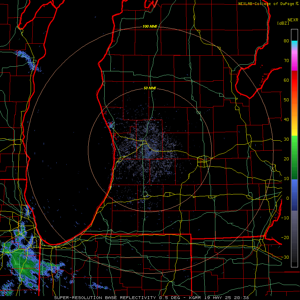Click the 50 NMI range ring label
The height and width of the screenshot is (300, 300).
pos(150,88)
